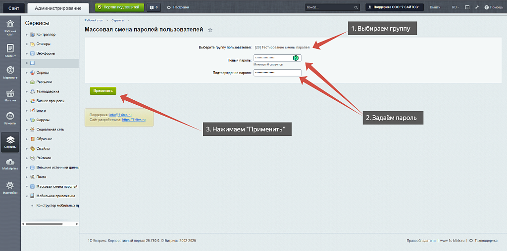Switch to the Сайт tab

point(13,7)
